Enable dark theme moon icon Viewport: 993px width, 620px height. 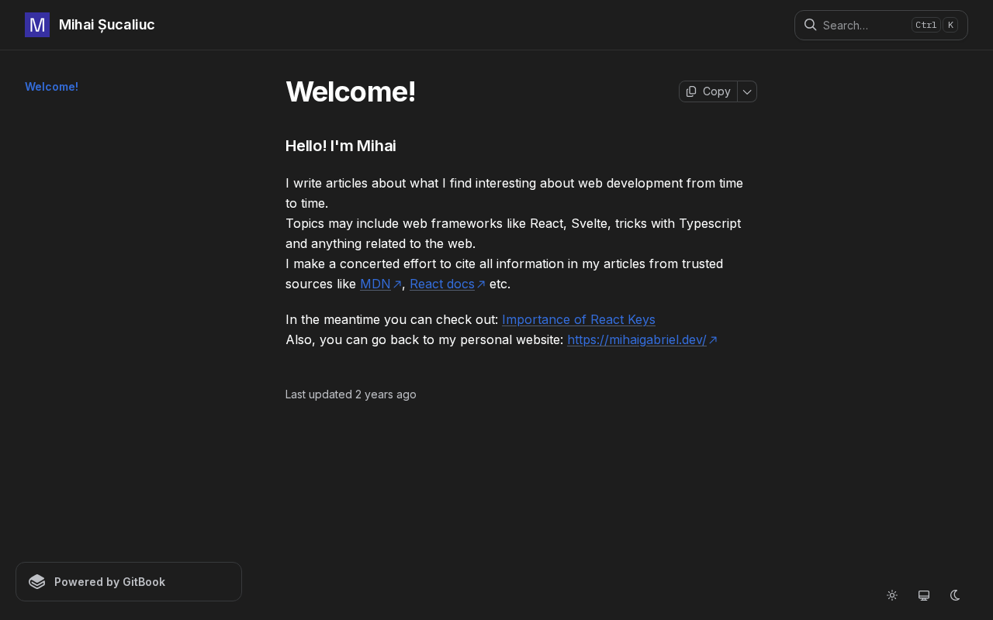955,595
